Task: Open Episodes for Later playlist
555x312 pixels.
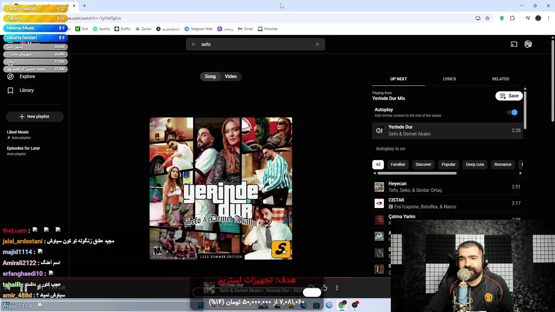Action: tap(23, 151)
